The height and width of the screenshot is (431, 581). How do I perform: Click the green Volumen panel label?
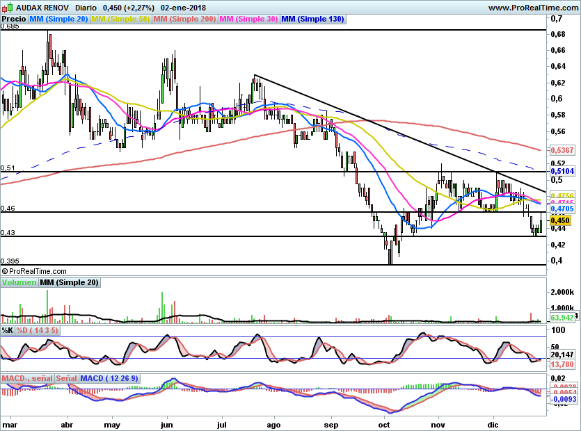18,282
